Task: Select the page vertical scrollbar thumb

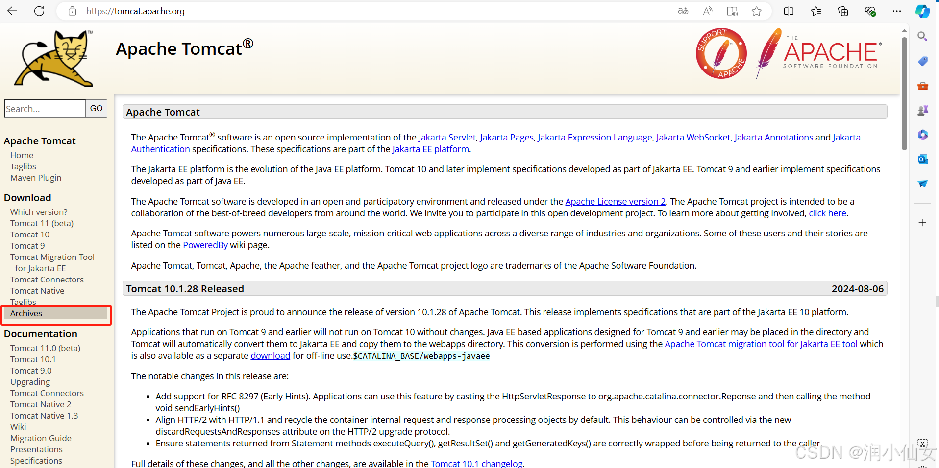Action: point(904,93)
